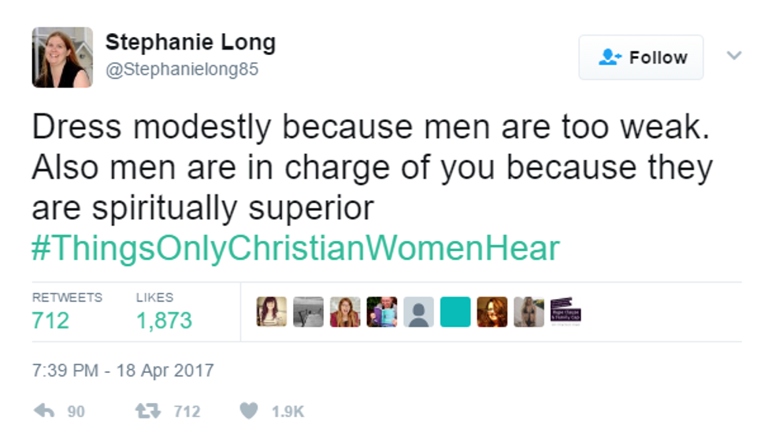The width and height of the screenshot is (772, 447).
Task: Click the reply arrow icon
Action: click(46, 412)
